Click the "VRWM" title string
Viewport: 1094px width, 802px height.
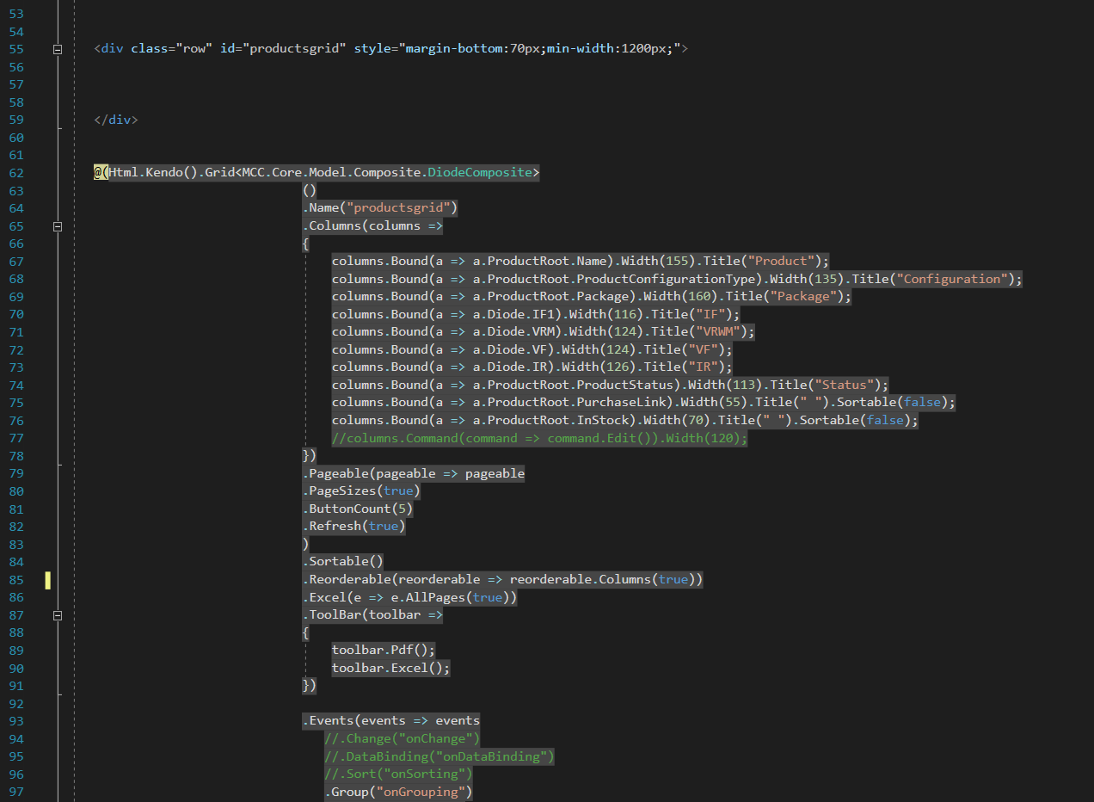pyautogui.click(x=718, y=331)
